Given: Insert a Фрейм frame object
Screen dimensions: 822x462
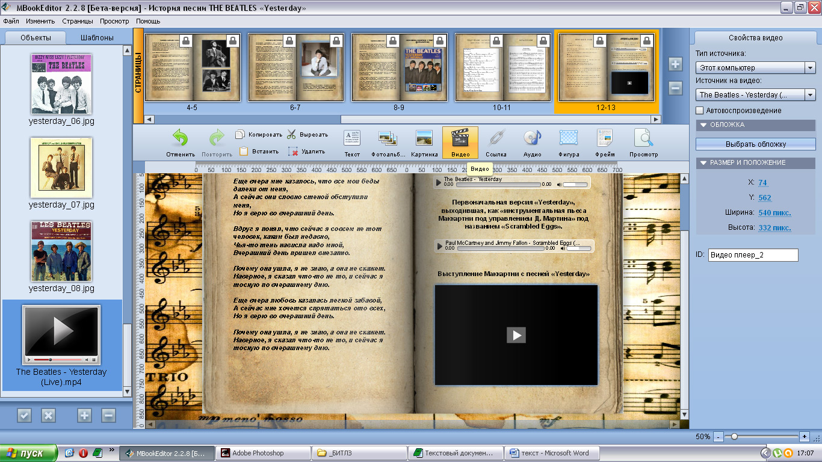Looking at the screenshot, I should click(x=605, y=143).
